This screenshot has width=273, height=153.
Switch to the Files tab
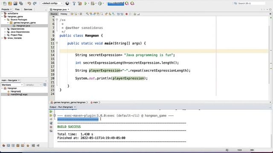coord(17,9)
